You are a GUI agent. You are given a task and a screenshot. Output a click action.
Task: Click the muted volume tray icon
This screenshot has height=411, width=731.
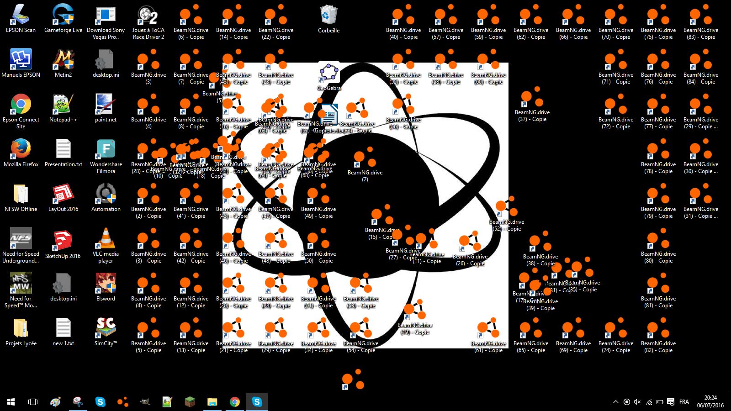click(638, 402)
